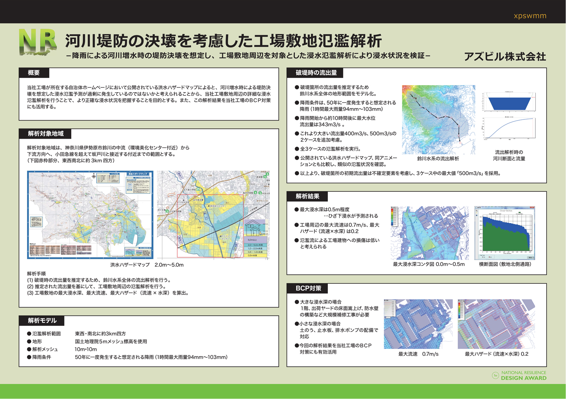Screen dimensions: 566x399
Task: Select the text …ひざ下浸水が予測される
Action: (351, 216)
